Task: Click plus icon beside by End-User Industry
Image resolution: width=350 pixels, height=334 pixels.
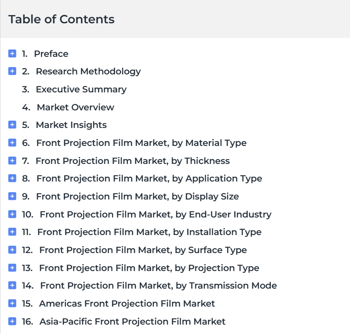Action: point(12,214)
